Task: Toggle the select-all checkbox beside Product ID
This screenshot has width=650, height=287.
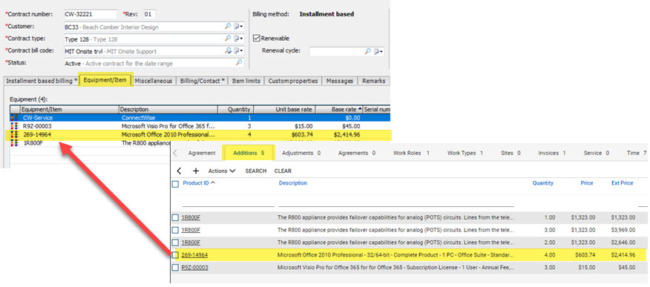Action: point(175,184)
